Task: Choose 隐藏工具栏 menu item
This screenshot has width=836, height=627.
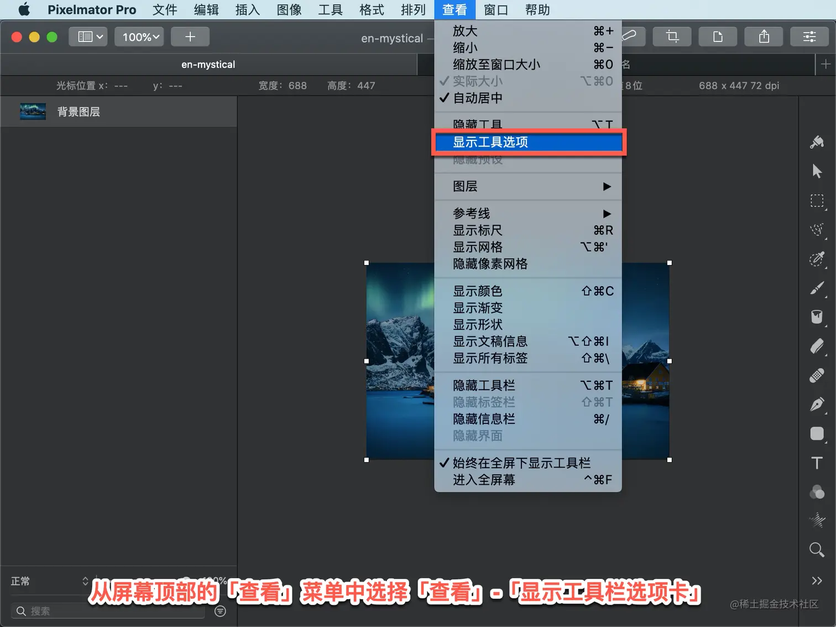Action: coord(527,385)
